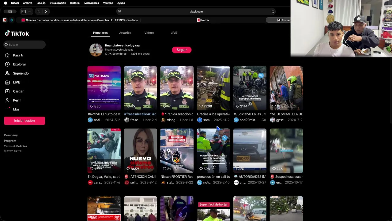Open financiatuvehiculoyaaa profile avatar
392x221 pixels.
[96, 50]
